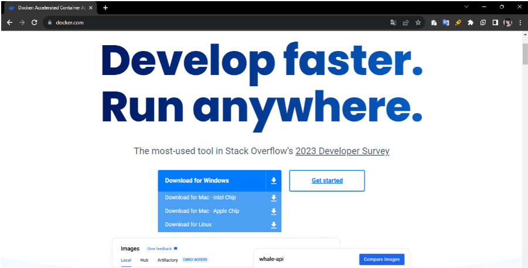Click the Docker whale favicon on tab

pyautogui.click(x=12, y=8)
